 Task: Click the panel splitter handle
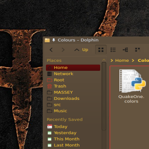pyautogui.click(x=109, y=118)
